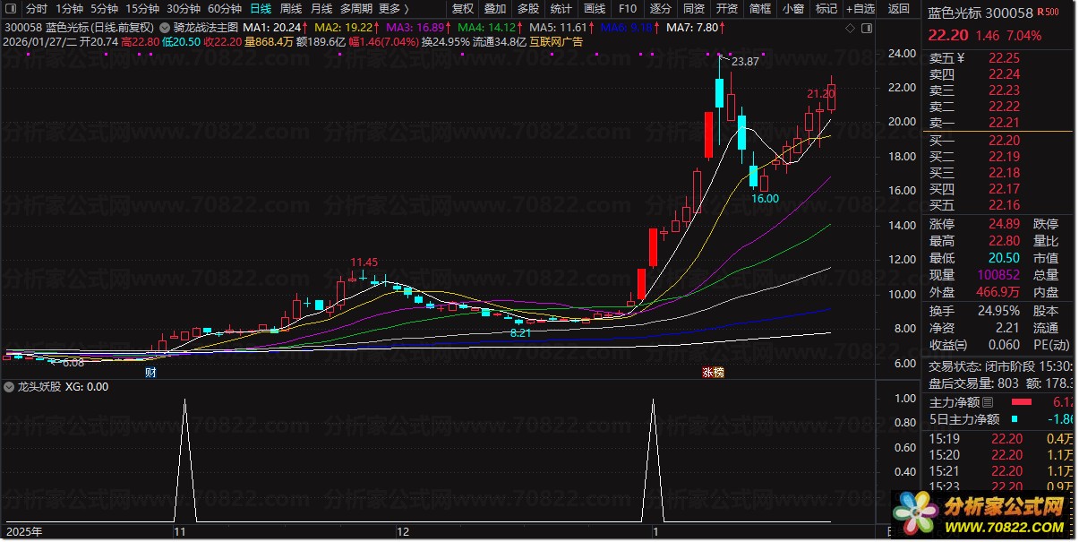
Task: Switch to 60分钟 period
Action: tap(225, 8)
